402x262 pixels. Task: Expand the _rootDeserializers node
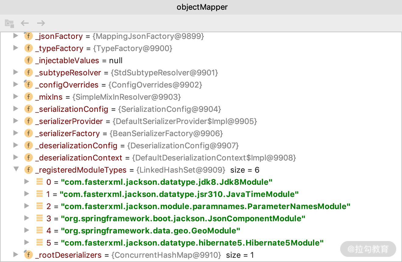click(16, 255)
